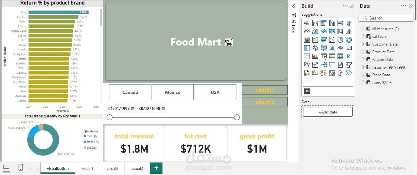Select the USA slicer tile
Screen dimensions: 417x175
215,92
